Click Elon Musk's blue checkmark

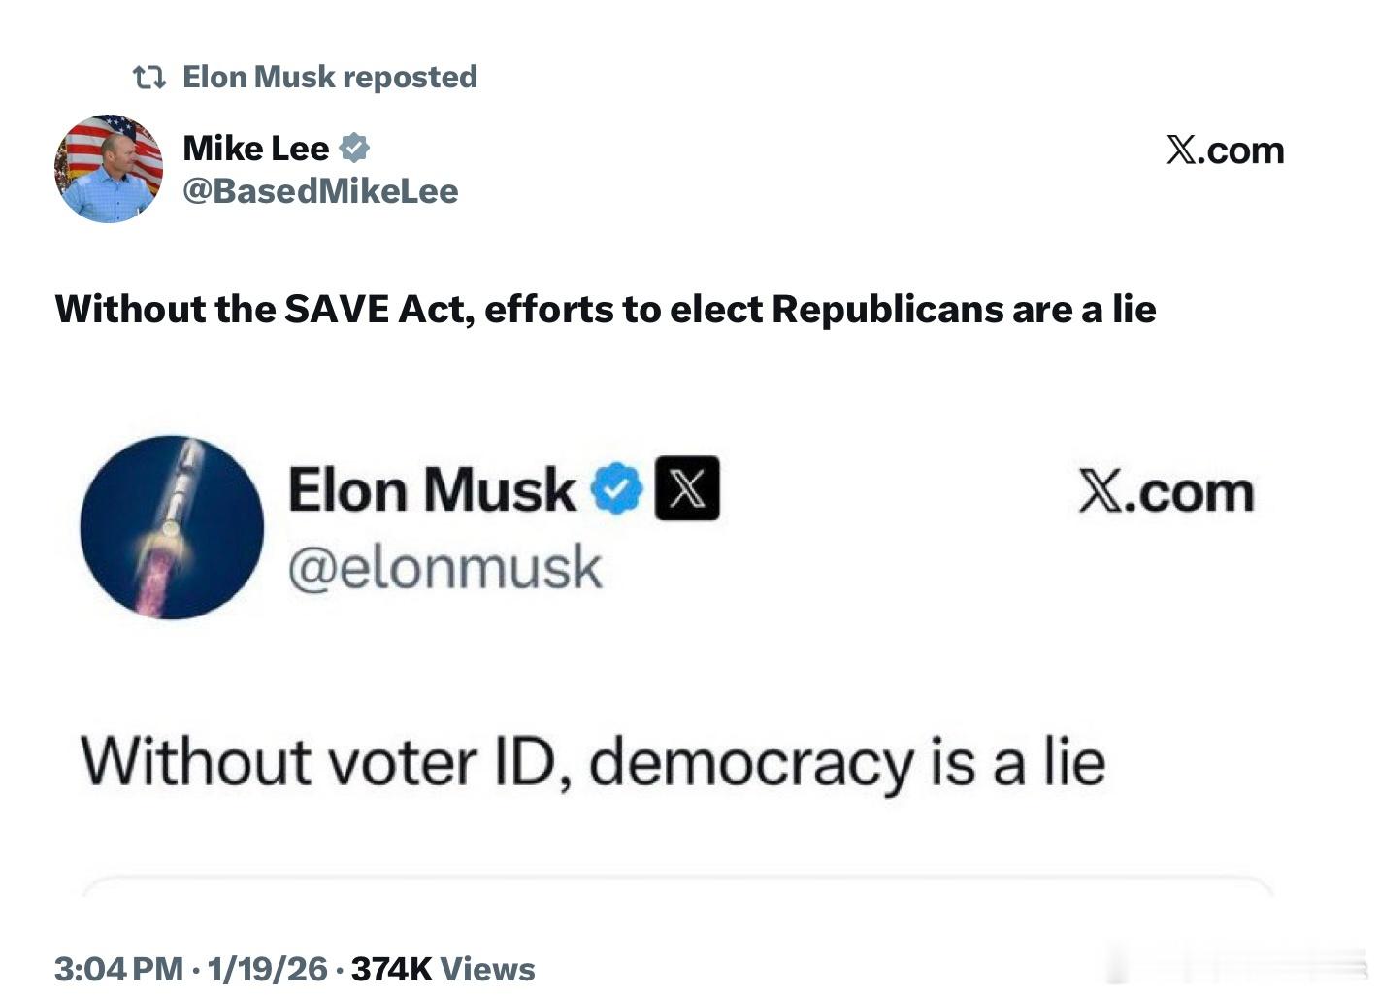tap(614, 488)
